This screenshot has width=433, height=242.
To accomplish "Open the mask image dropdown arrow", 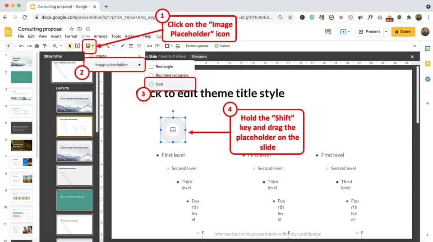I will 171,46.
